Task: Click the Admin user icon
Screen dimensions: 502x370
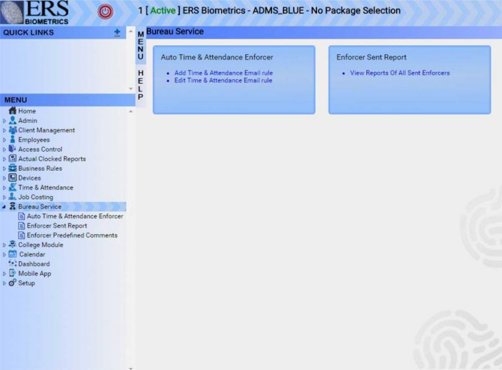Action: [x=12, y=120]
